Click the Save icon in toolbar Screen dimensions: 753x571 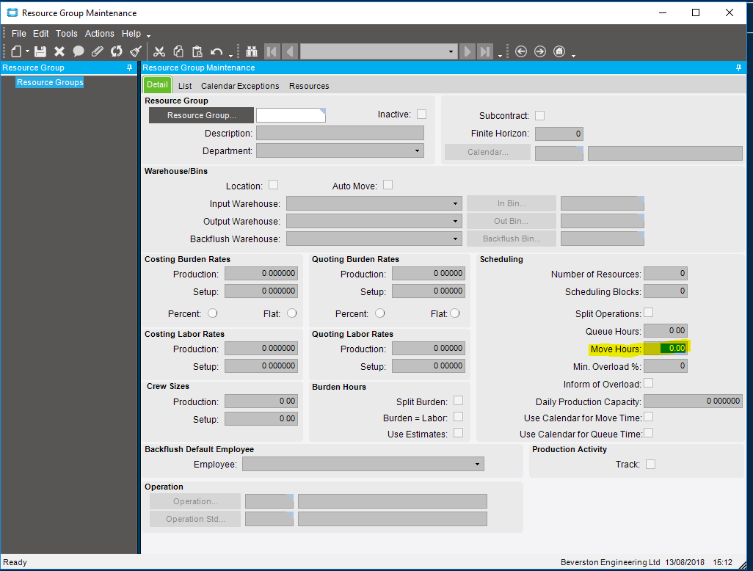40,51
